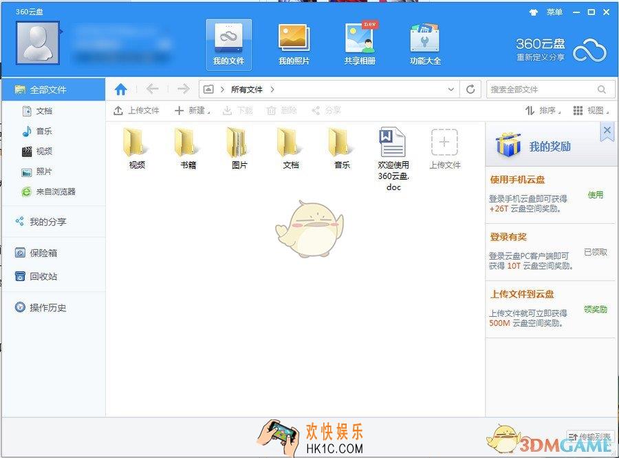Image resolution: width=619 pixels, height=458 pixels.
Task: Open the 排序 sort dropdown
Action: pyautogui.click(x=543, y=111)
